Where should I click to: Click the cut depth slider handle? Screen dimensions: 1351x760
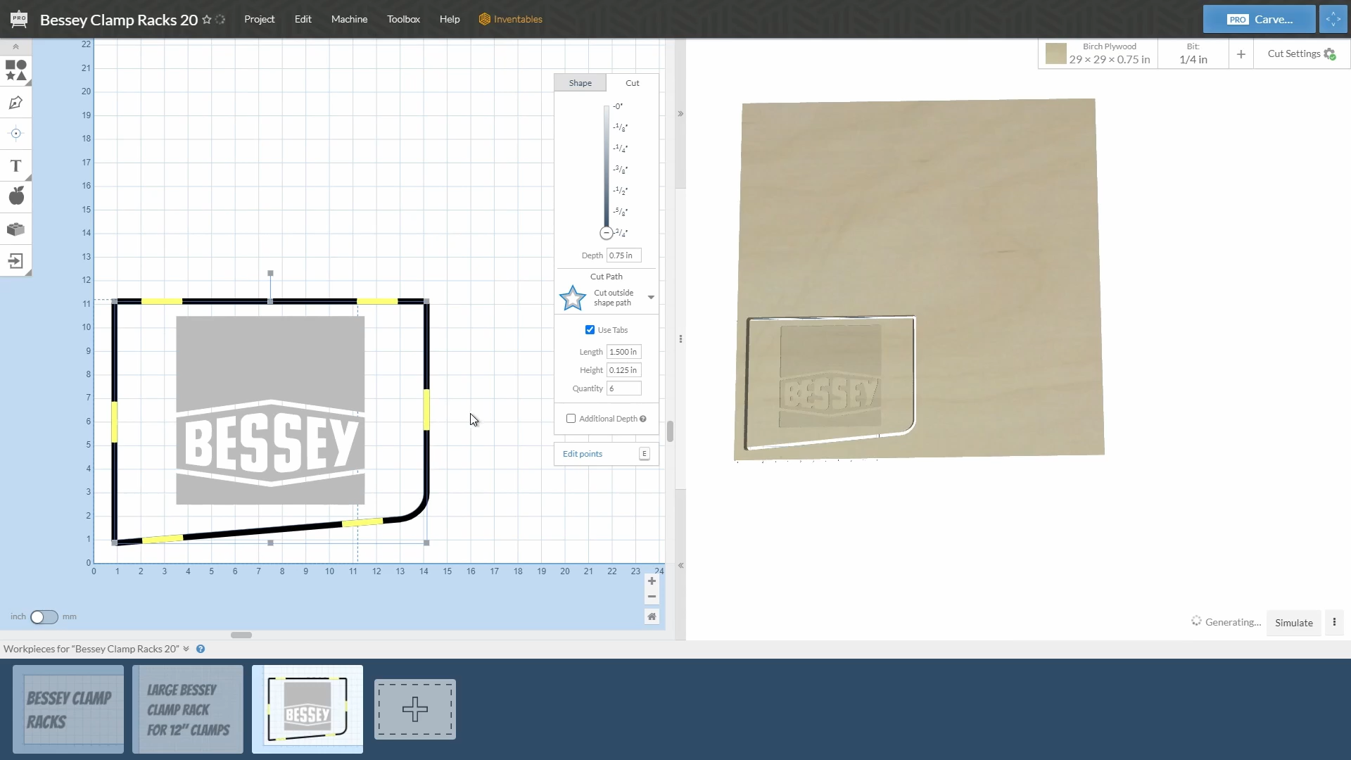click(606, 233)
